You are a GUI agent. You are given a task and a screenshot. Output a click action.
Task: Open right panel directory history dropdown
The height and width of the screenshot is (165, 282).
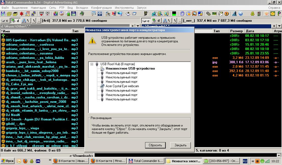click(280, 26)
